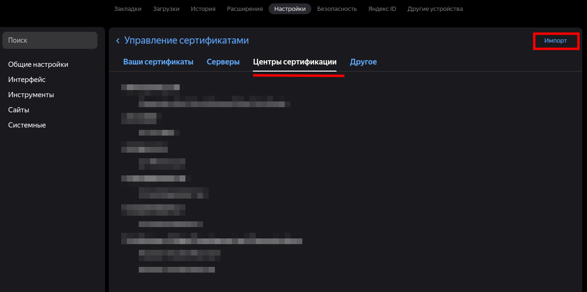587x292 pixels.
Task: Go to Расширения in the top navigation
Action: click(245, 9)
